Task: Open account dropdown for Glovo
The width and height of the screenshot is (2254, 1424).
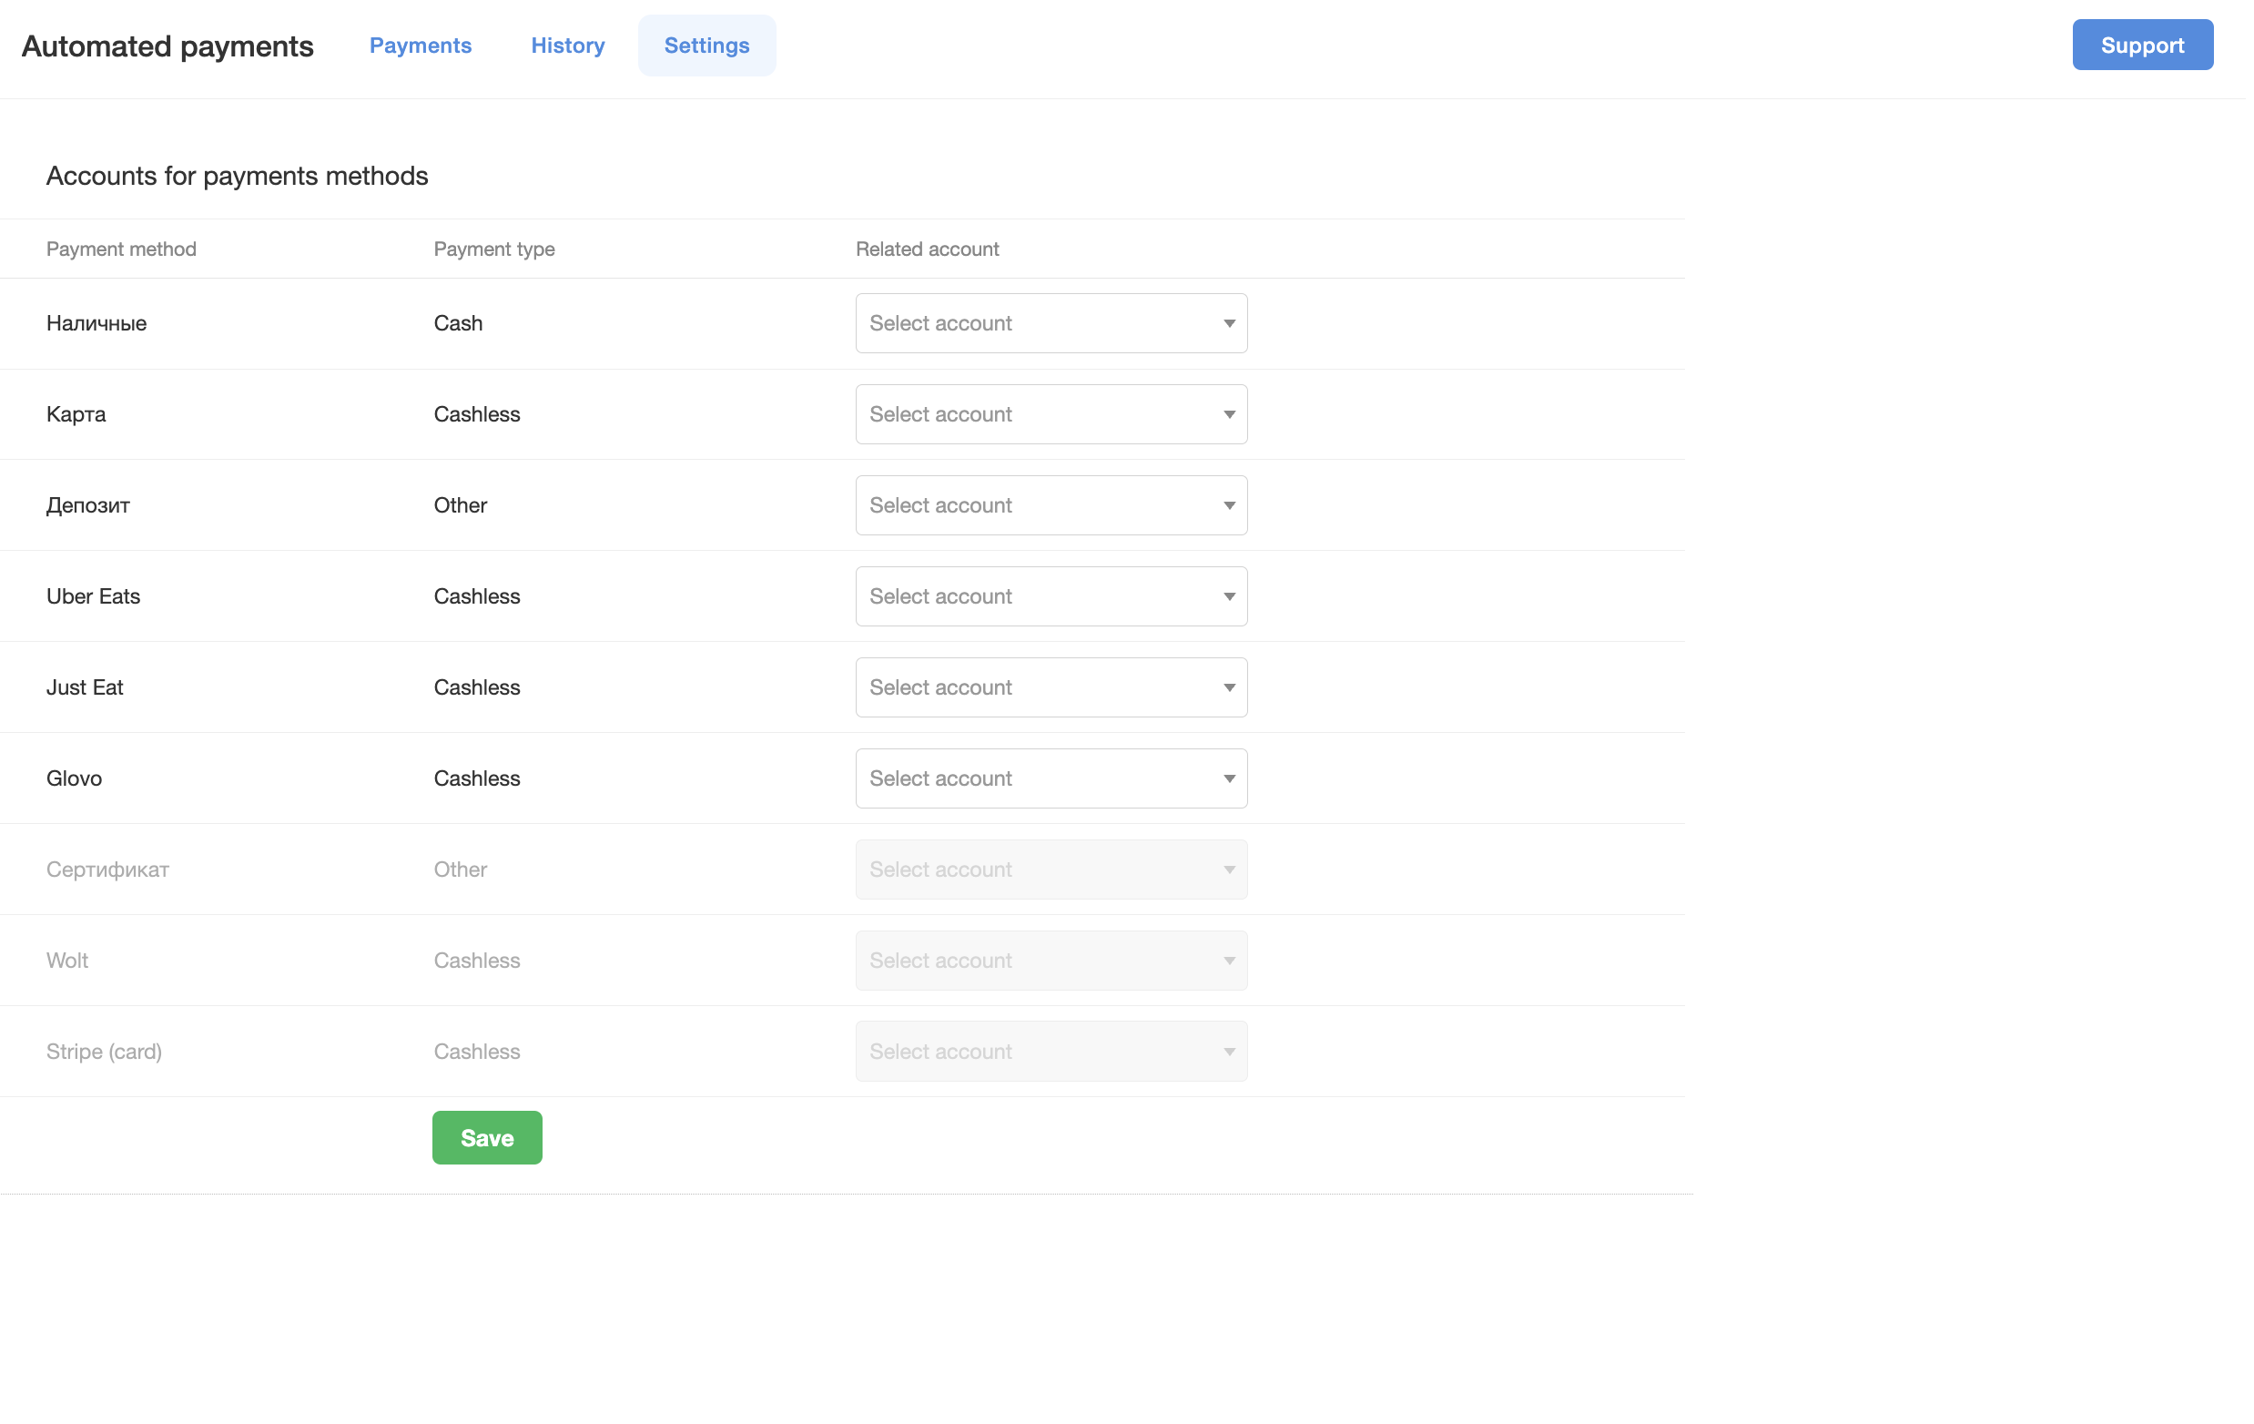Action: [1051, 778]
